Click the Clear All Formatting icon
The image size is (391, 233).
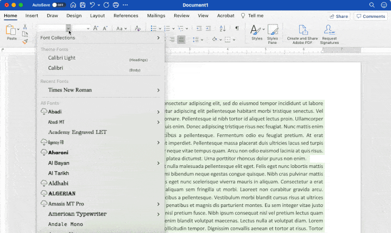coord(137,28)
